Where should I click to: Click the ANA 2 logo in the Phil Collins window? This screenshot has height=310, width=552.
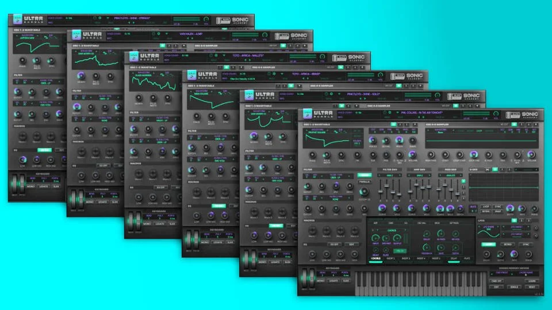307,114
